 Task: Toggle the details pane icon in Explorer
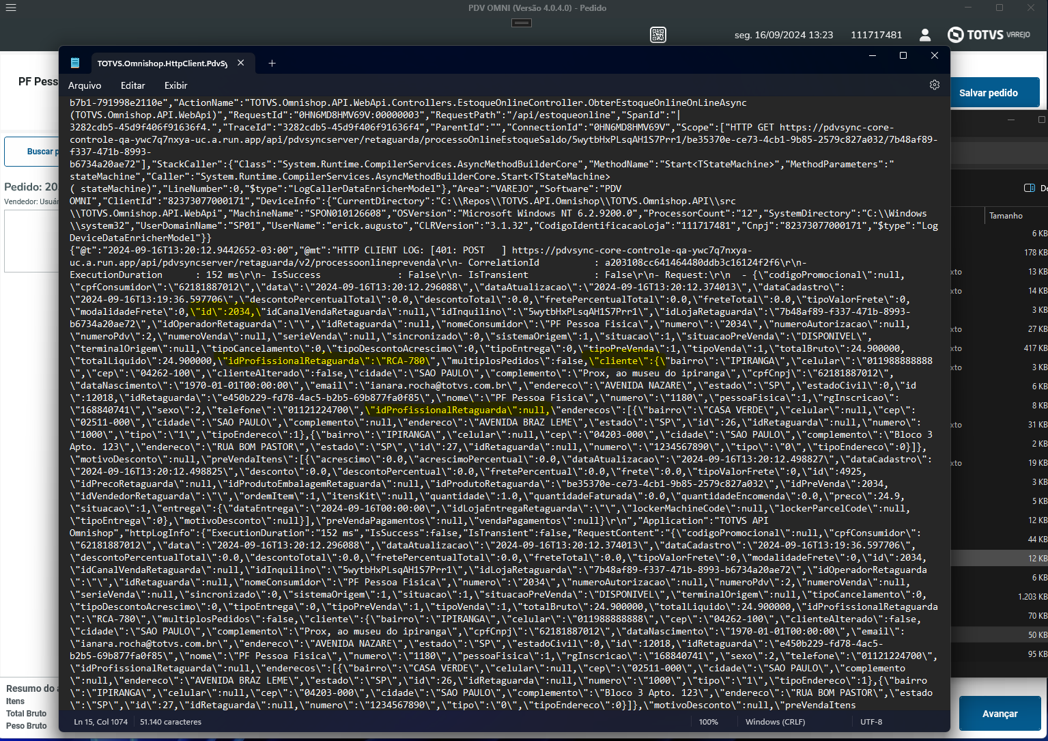(x=1030, y=188)
